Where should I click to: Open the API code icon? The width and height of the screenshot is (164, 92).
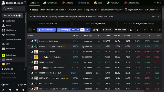[3, 44]
